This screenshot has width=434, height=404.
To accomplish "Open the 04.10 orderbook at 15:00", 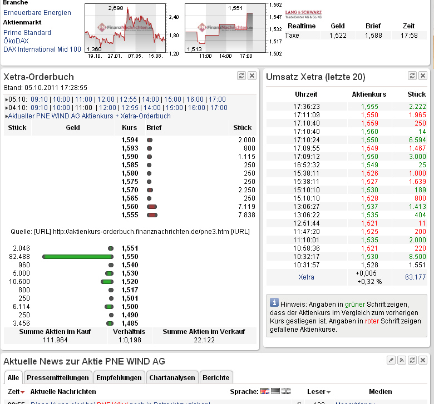I will click(x=174, y=108).
